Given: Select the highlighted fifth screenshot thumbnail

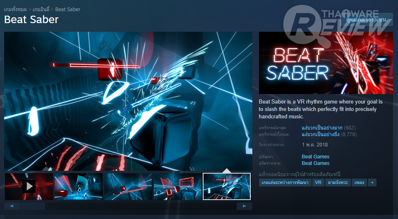Looking at the screenshot, I should coord(227,186).
